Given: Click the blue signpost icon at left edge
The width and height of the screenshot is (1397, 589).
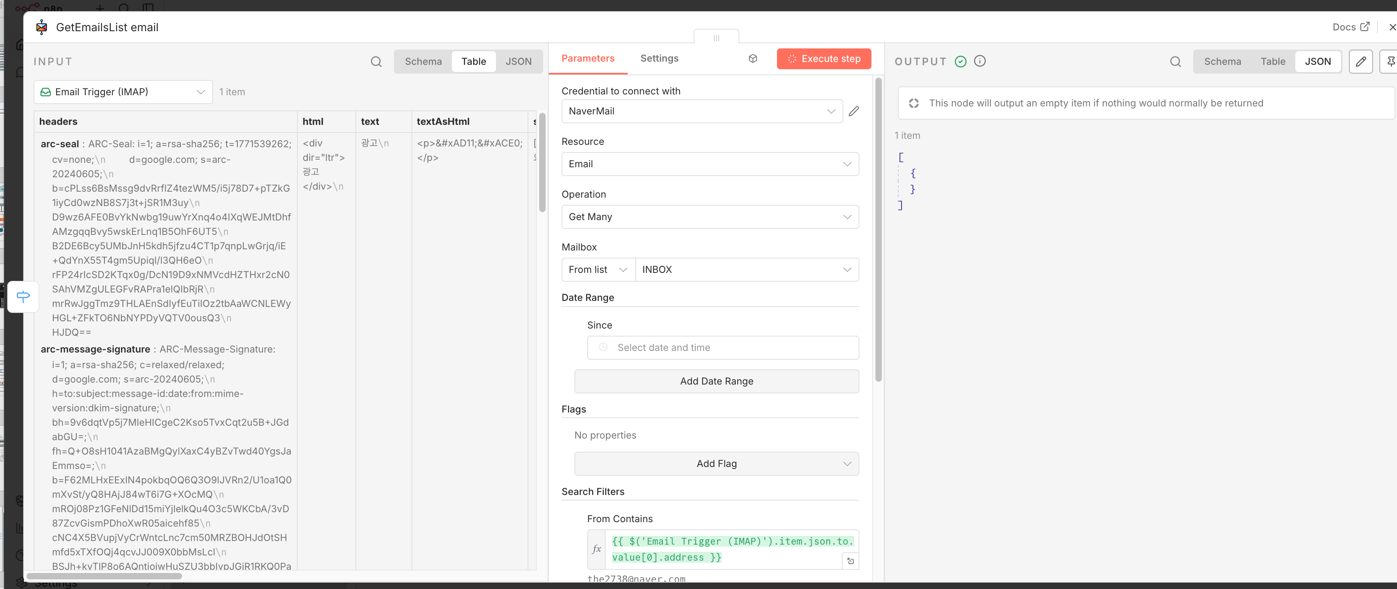Looking at the screenshot, I should 23,296.
